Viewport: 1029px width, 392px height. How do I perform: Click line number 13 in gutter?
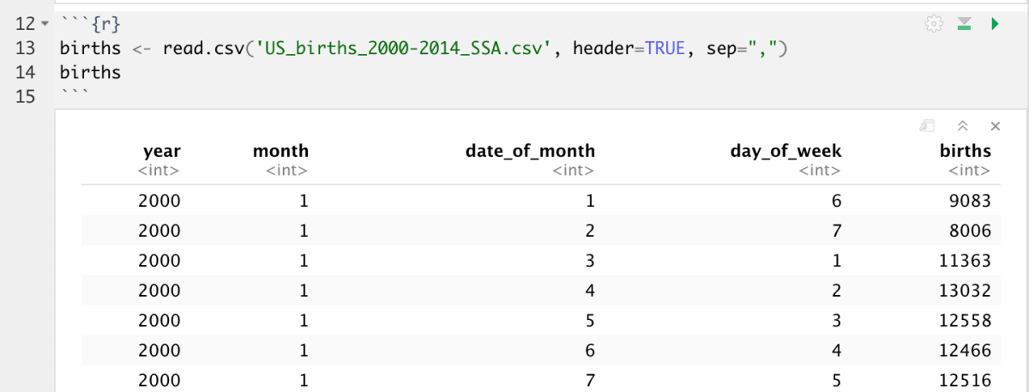[25, 48]
